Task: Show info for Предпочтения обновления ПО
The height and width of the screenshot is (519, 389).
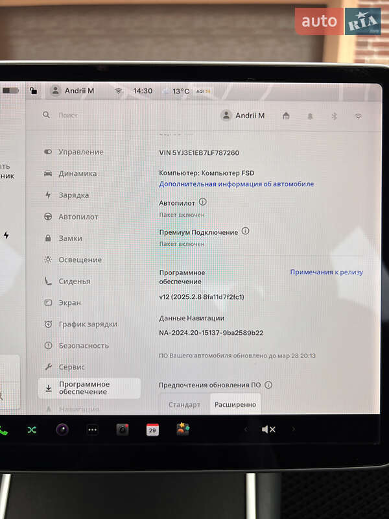Action: 268,385
